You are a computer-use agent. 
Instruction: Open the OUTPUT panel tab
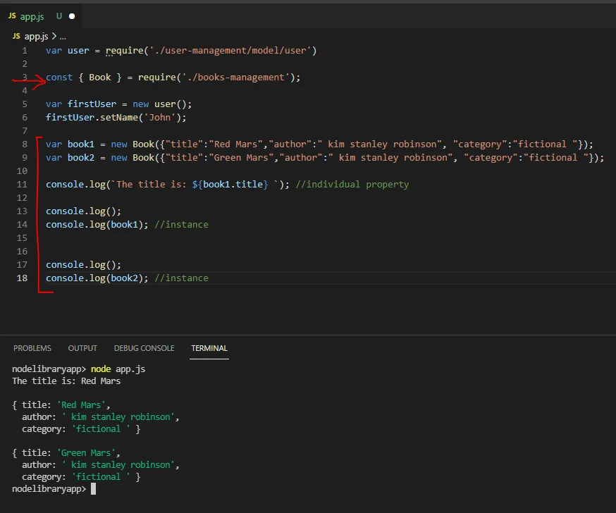pos(82,348)
